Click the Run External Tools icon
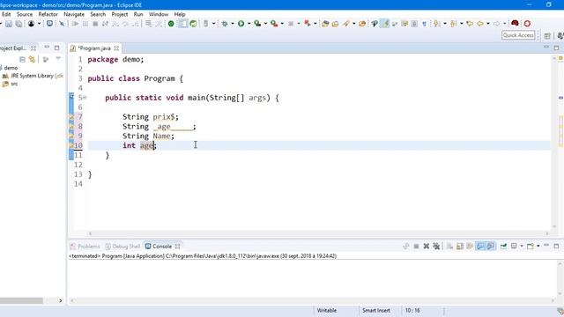 [x=274, y=24]
